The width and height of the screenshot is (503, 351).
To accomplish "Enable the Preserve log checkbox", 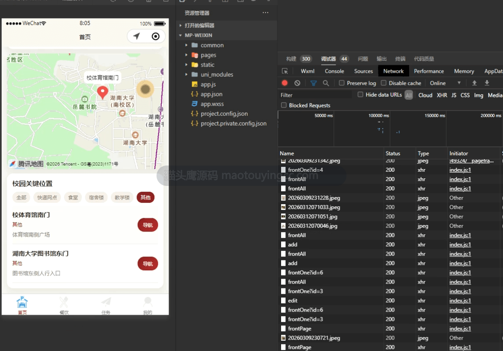I will click(x=342, y=83).
